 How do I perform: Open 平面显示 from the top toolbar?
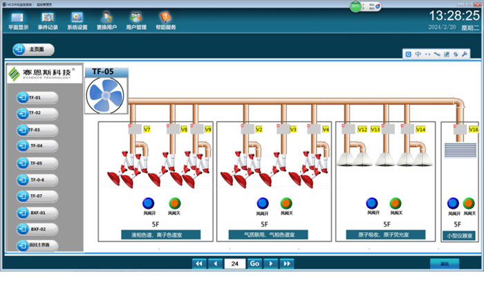[x=19, y=20]
